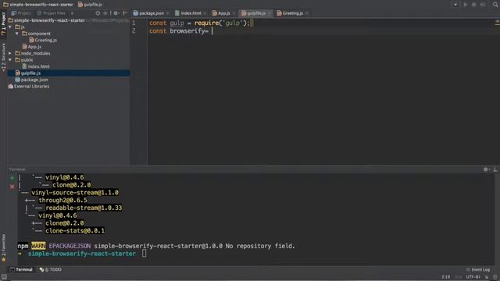Hide the Project panel with the pin icon
Viewport: 500px width, 281px height.
(x=125, y=13)
